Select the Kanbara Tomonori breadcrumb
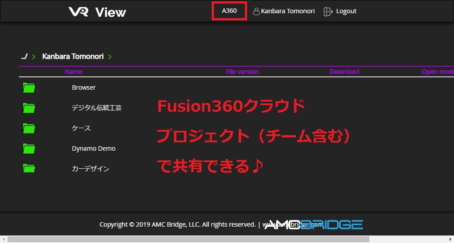This screenshot has width=454, height=243. (73, 57)
